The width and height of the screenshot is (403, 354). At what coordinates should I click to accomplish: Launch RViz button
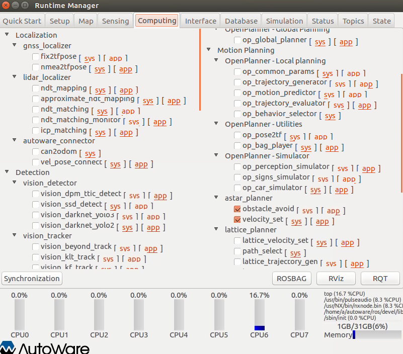[x=336, y=279]
